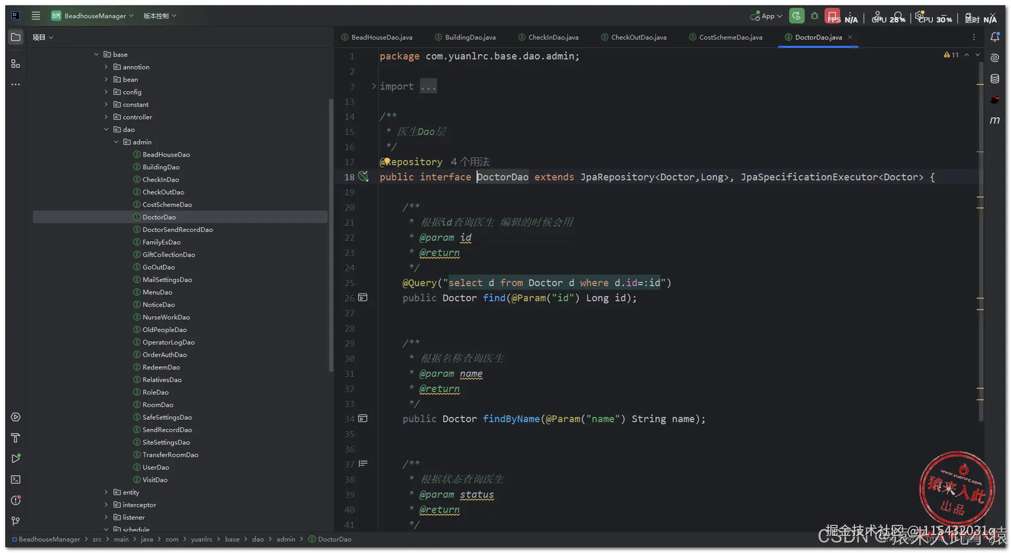Screen dimensions: 1011x553
Task: Open the Services tool window
Action: click(x=16, y=417)
